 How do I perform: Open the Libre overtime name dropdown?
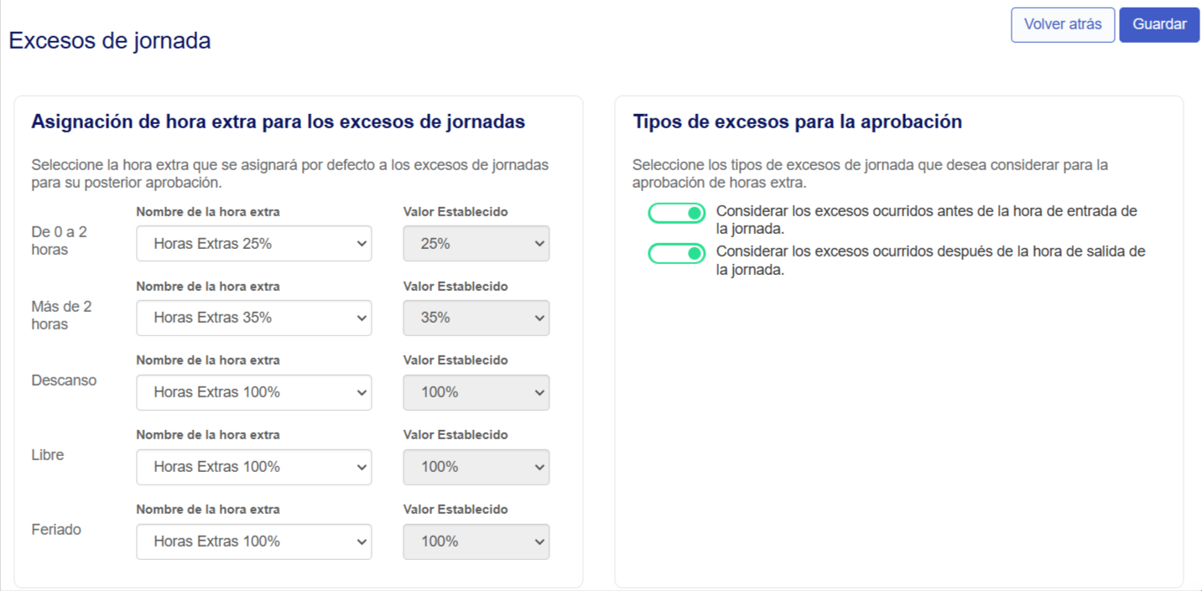coord(254,467)
